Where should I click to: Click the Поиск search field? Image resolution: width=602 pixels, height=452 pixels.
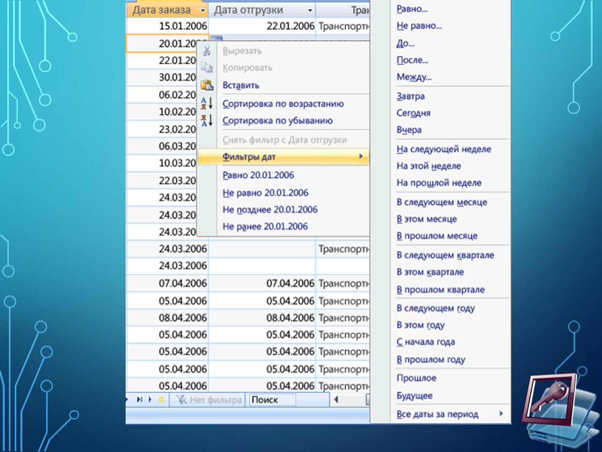273,400
